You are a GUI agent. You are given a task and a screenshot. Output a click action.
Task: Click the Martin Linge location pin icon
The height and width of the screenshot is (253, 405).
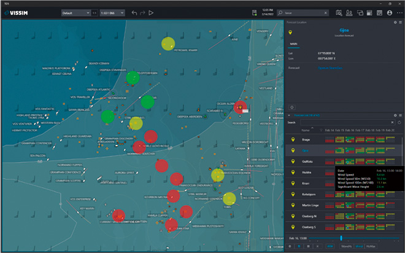click(293, 205)
